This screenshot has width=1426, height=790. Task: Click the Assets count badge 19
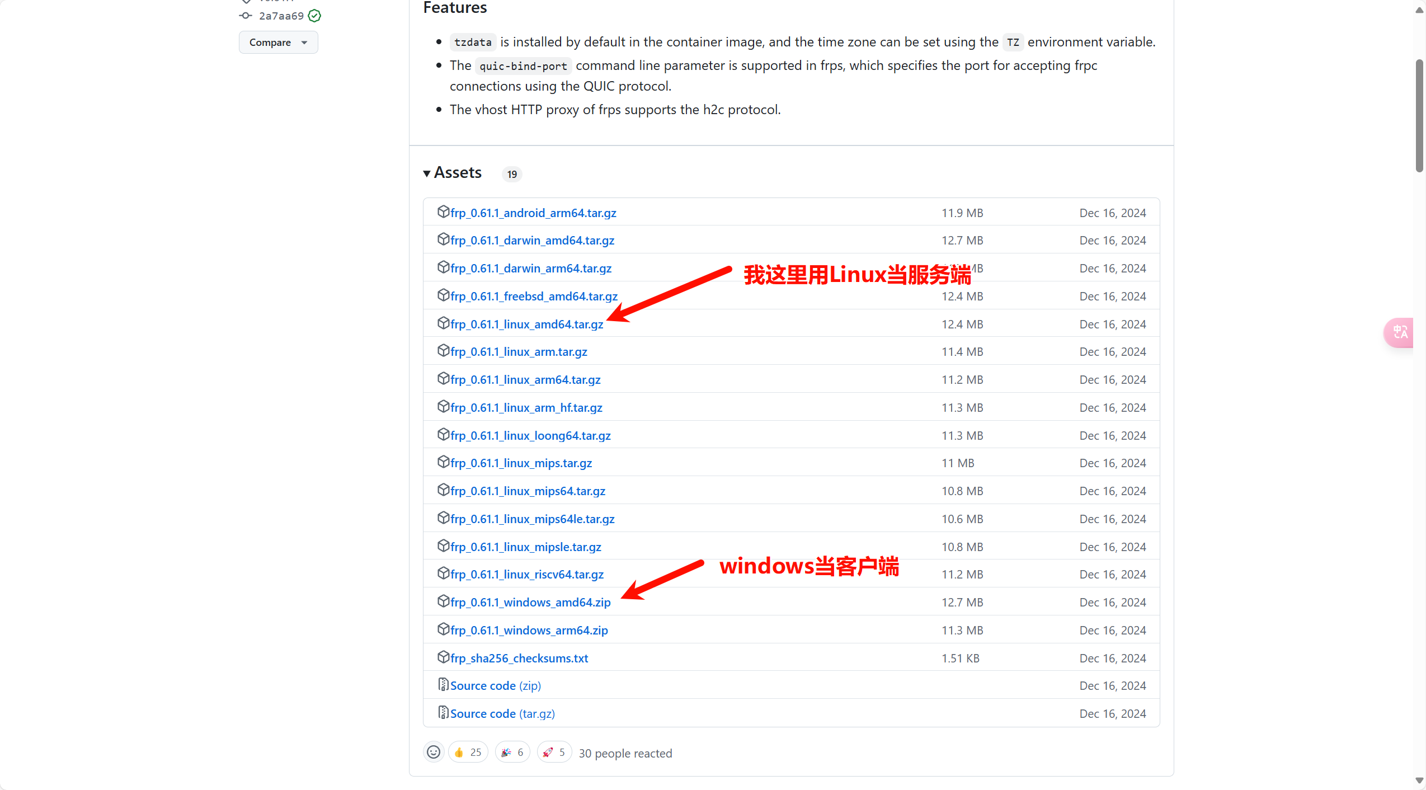[512, 175]
